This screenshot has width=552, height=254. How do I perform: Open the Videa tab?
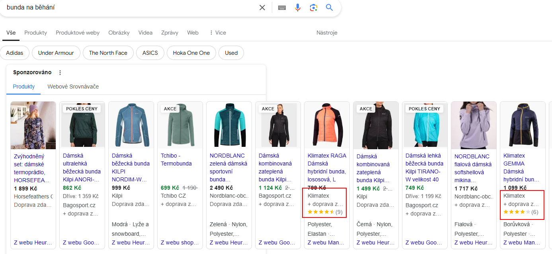coord(145,33)
